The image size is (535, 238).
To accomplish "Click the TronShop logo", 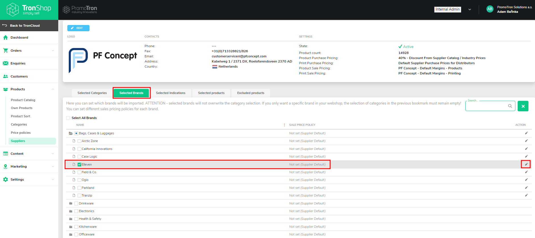I will pos(29,10).
